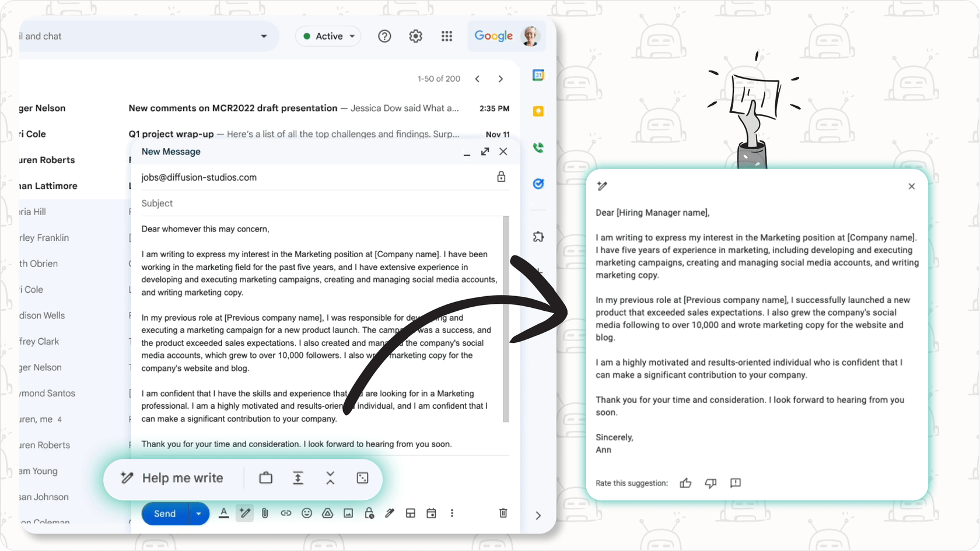Give the suggestion a thumbs down
The image size is (980, 551).
click(710, 483)
